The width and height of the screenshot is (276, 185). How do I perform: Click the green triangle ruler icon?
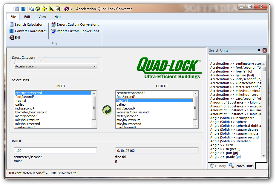51,9
